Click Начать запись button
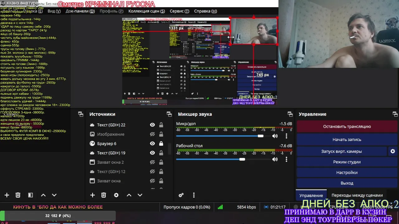This screenshot has height=224, width=399. (347, 140)
